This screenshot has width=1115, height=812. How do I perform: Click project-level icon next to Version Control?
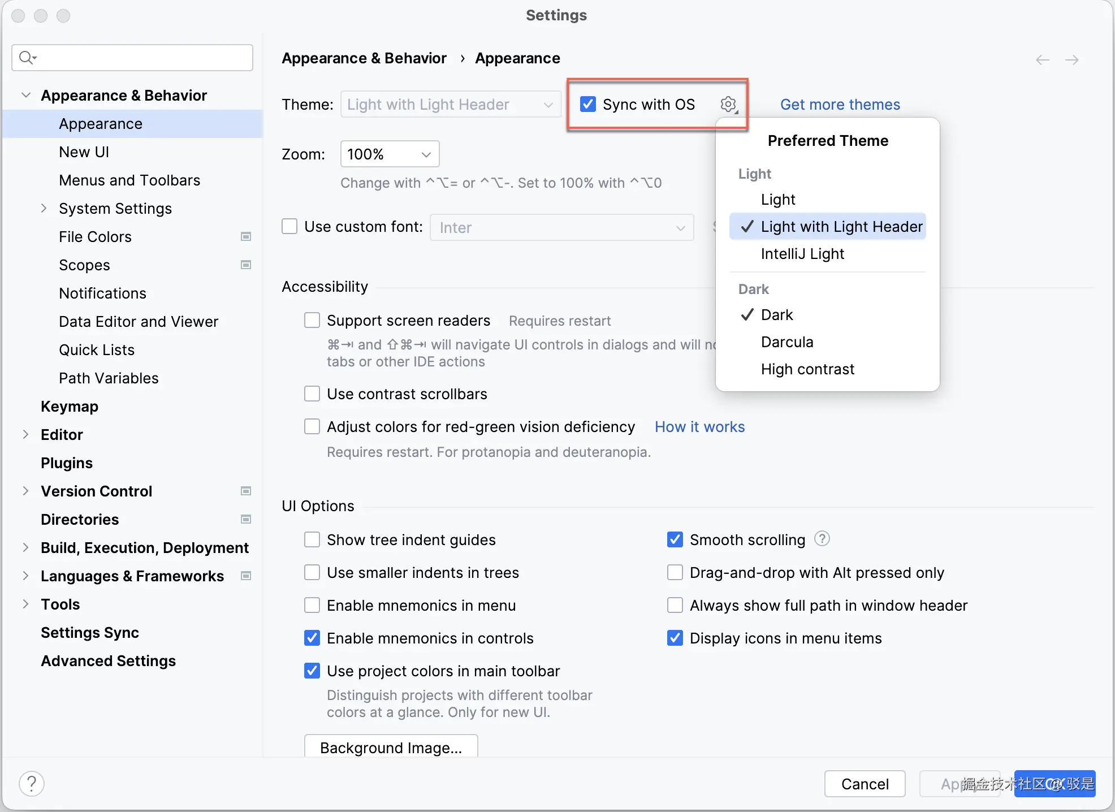click(246, 491)
